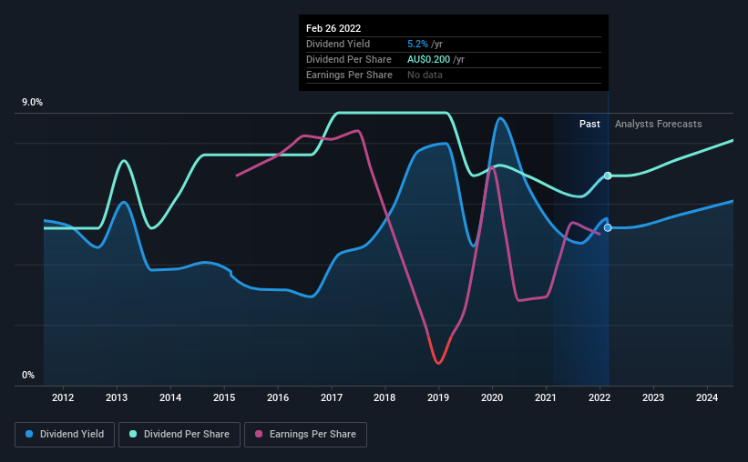This screenshot has width=748, height=462.
Task: Click the teal Dividend Per Share legend dot
Action: [x=133, y=434]
